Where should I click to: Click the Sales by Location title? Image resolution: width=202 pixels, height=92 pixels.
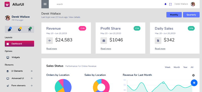coord(95,75)
